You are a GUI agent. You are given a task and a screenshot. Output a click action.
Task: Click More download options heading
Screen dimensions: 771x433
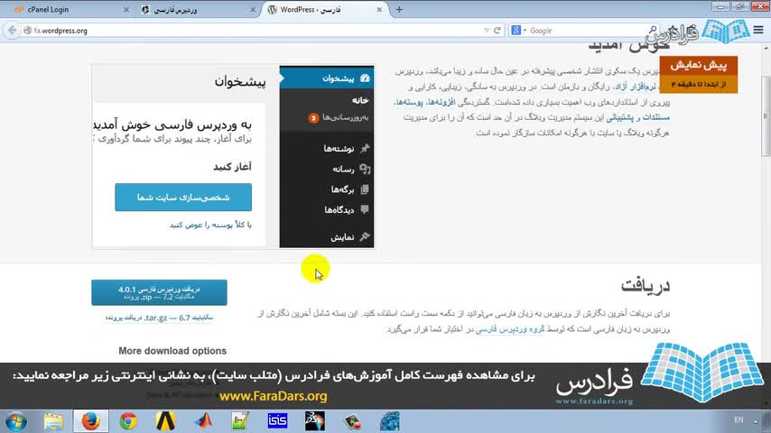click(x=172, y=351)
